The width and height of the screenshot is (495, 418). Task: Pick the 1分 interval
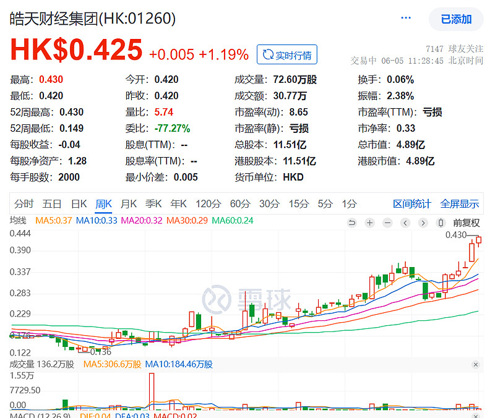(x=349, y=204)
